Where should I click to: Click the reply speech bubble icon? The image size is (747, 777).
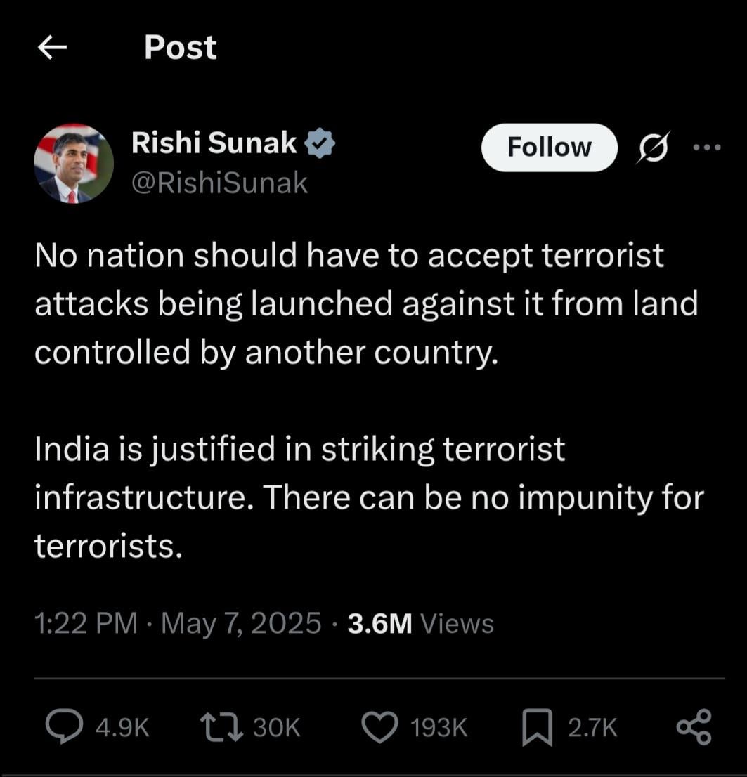click(65, 727)
